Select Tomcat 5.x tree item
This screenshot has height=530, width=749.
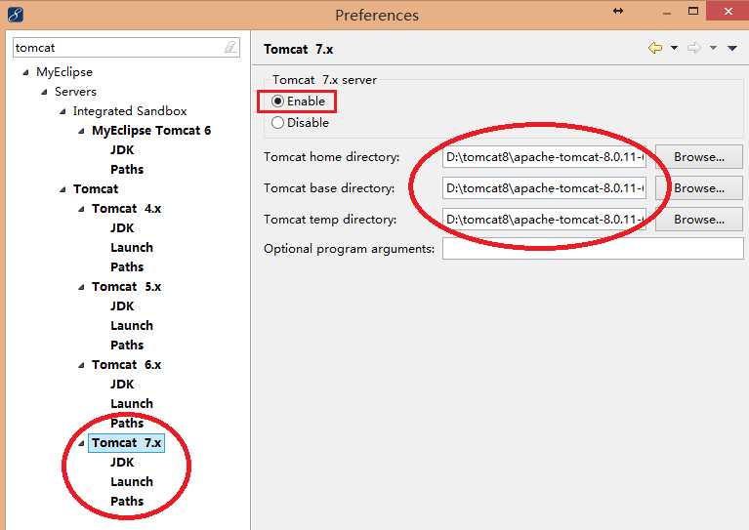pyautogui.click(x=127, y=287)
